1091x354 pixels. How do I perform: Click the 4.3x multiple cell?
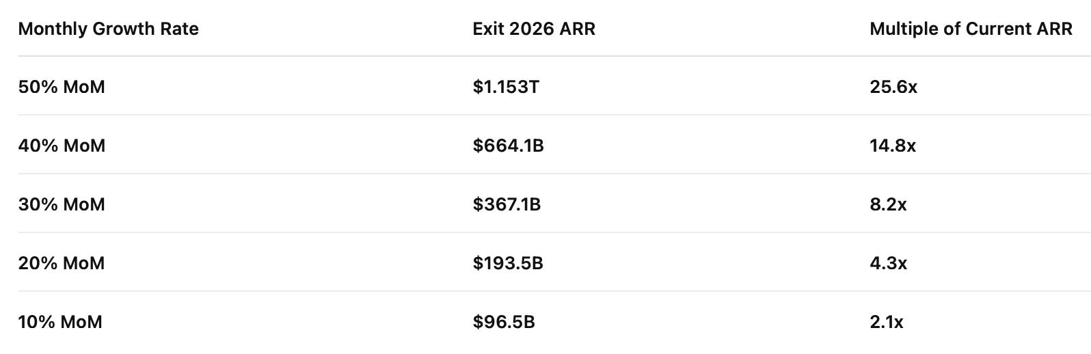[888, 263]
